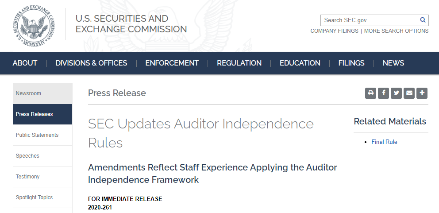The image size is (439, 213).
Task: Open the News menu
Action: pos(393,63)
